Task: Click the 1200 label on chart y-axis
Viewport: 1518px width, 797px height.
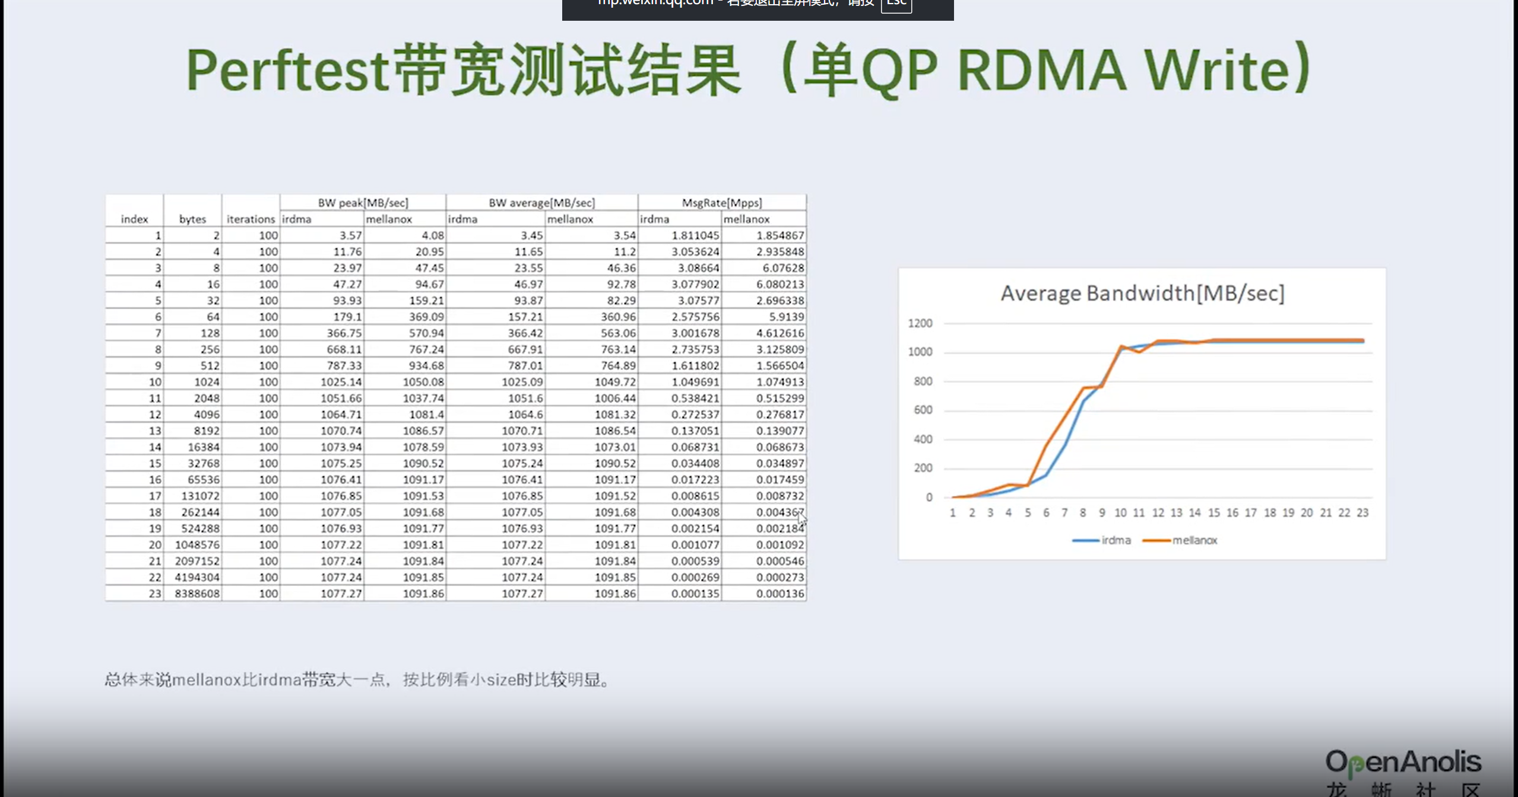Action: (x=920, y=323)
